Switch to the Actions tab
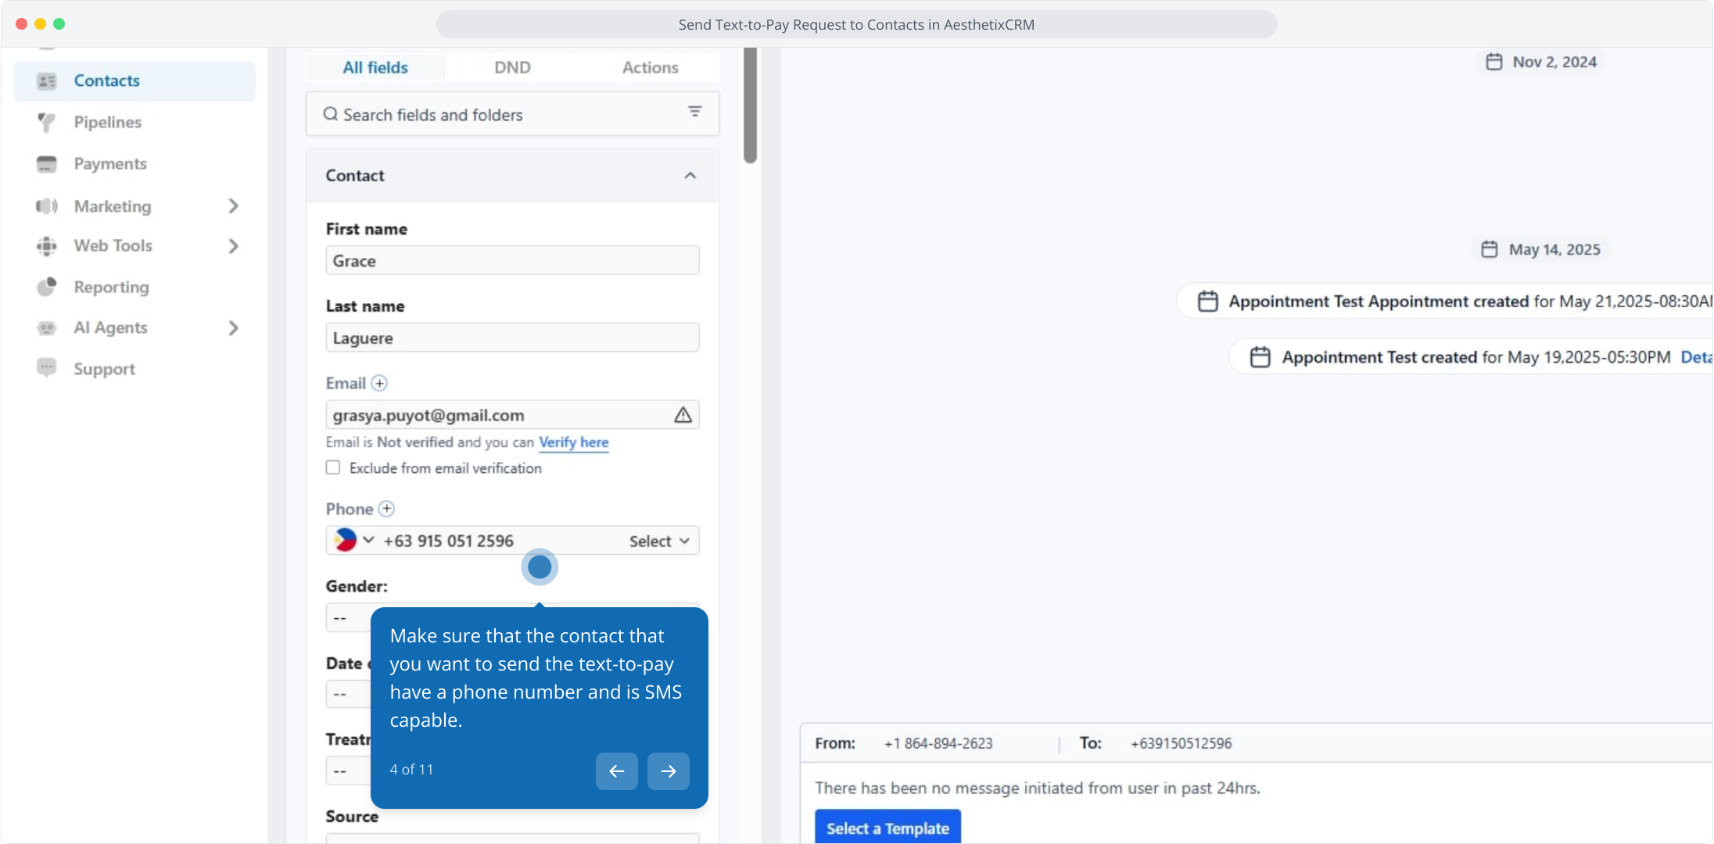The image size is (1714, 844). coord(650,67)
